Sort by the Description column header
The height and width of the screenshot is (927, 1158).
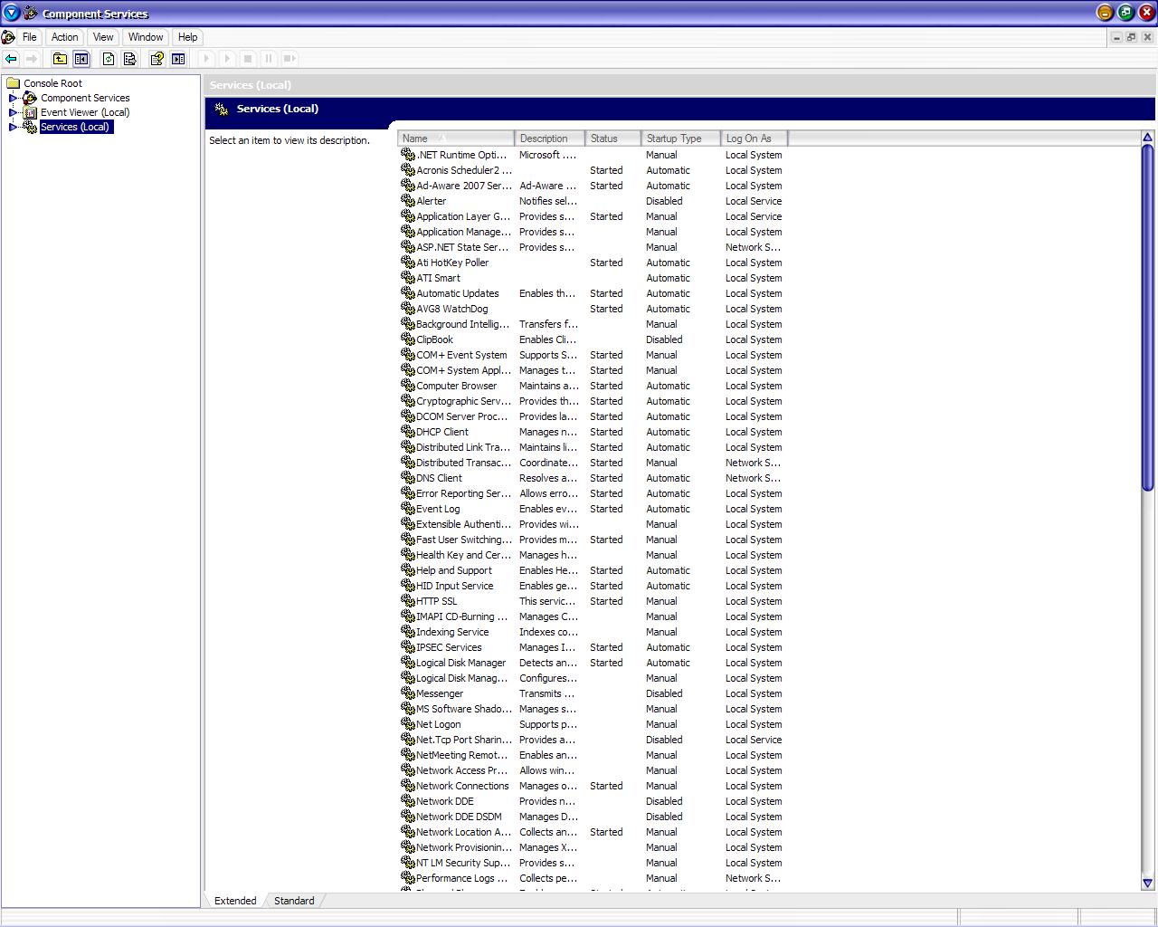point(550,139)
